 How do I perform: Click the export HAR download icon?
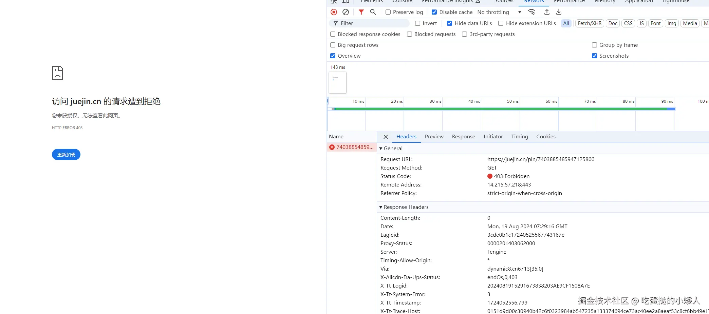(x=559, y=12)
